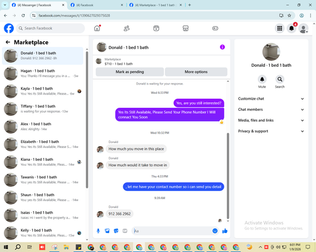Click the blue contact number message
316x252 pixels.
click(x=173, y=186)
